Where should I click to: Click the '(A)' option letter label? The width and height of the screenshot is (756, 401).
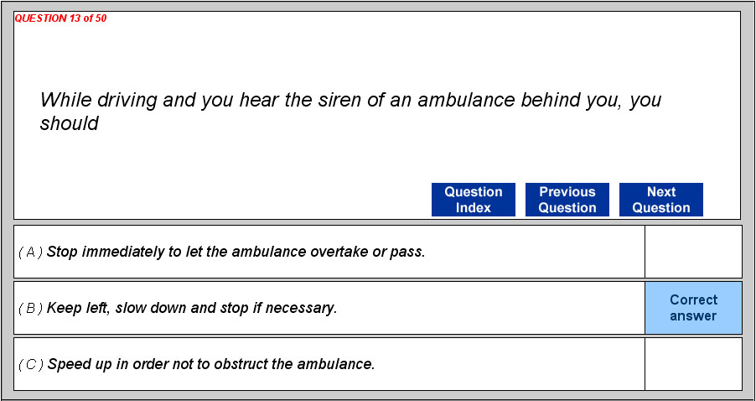[30, 252]
